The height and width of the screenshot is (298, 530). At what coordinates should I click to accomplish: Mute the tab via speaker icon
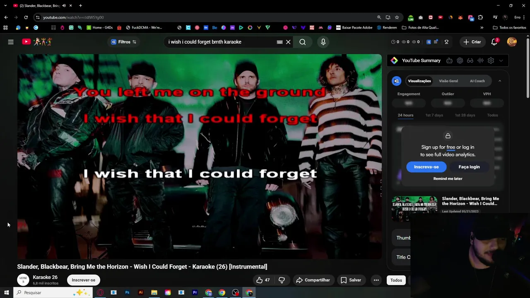pos(64,5)
